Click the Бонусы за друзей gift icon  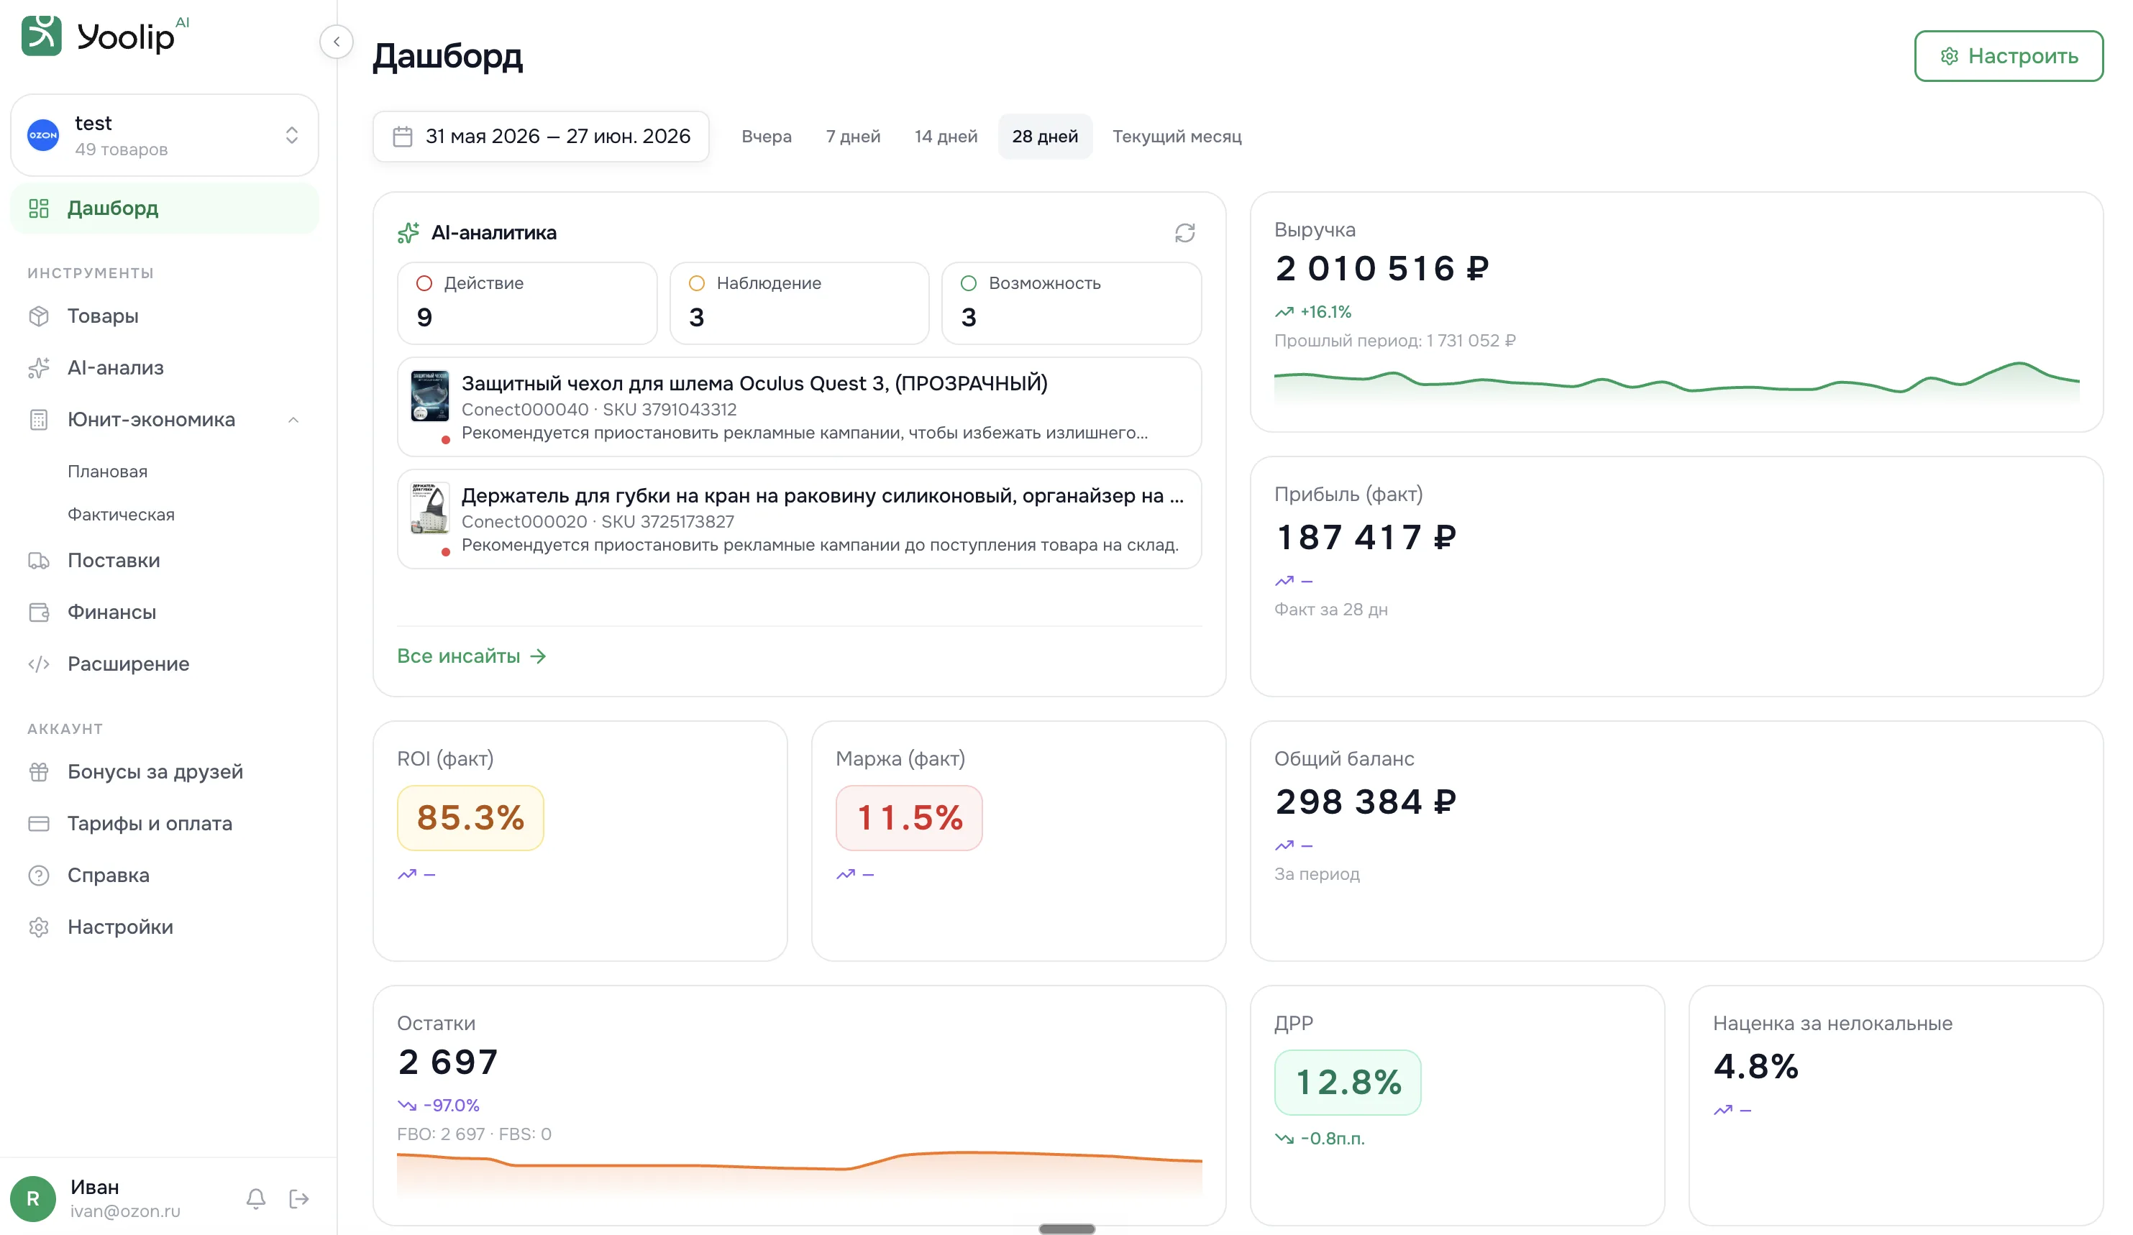[39, 771]
